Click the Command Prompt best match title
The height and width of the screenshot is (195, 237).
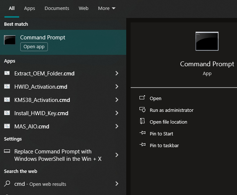pyautogui.click(x=43, y=38)
